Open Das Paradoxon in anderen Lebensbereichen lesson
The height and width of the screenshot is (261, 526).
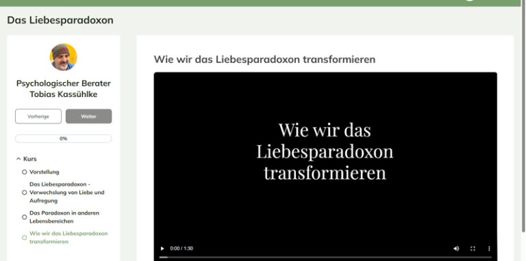pos(64,217)
